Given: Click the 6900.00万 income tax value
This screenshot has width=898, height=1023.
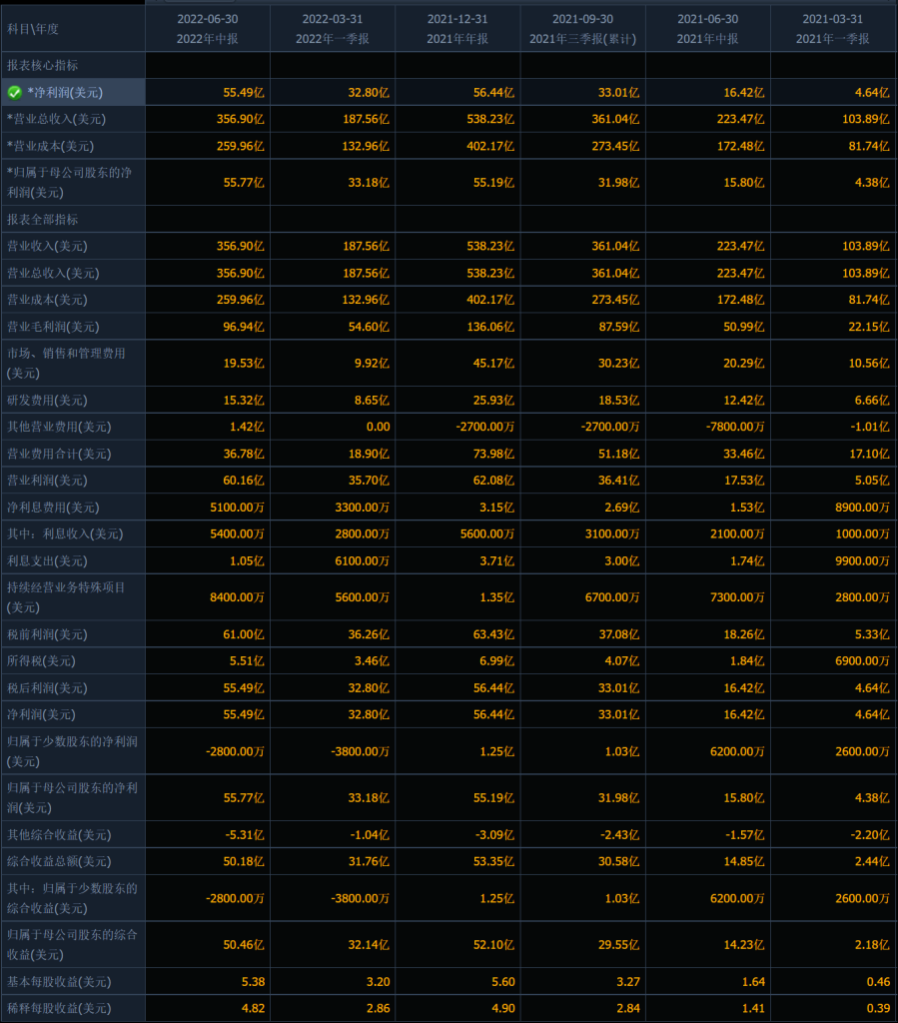Looking at the screenshot, I should pyautogui.click(x=862, y=661).
